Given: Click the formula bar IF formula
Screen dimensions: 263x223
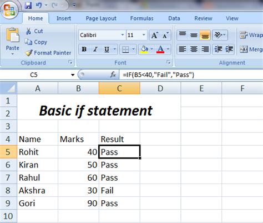Looking at the screenshot, I should point(158,75).
